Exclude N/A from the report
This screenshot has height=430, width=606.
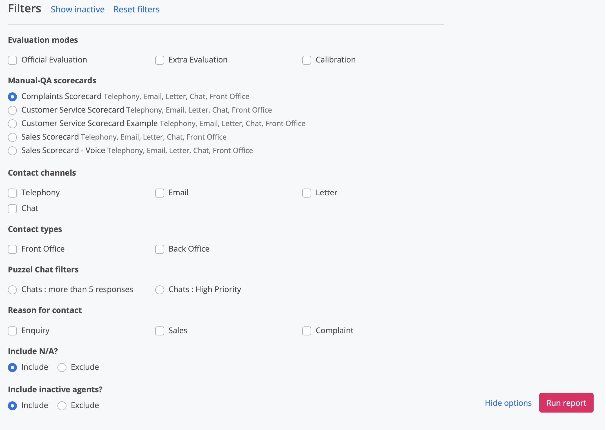point(62,368)
